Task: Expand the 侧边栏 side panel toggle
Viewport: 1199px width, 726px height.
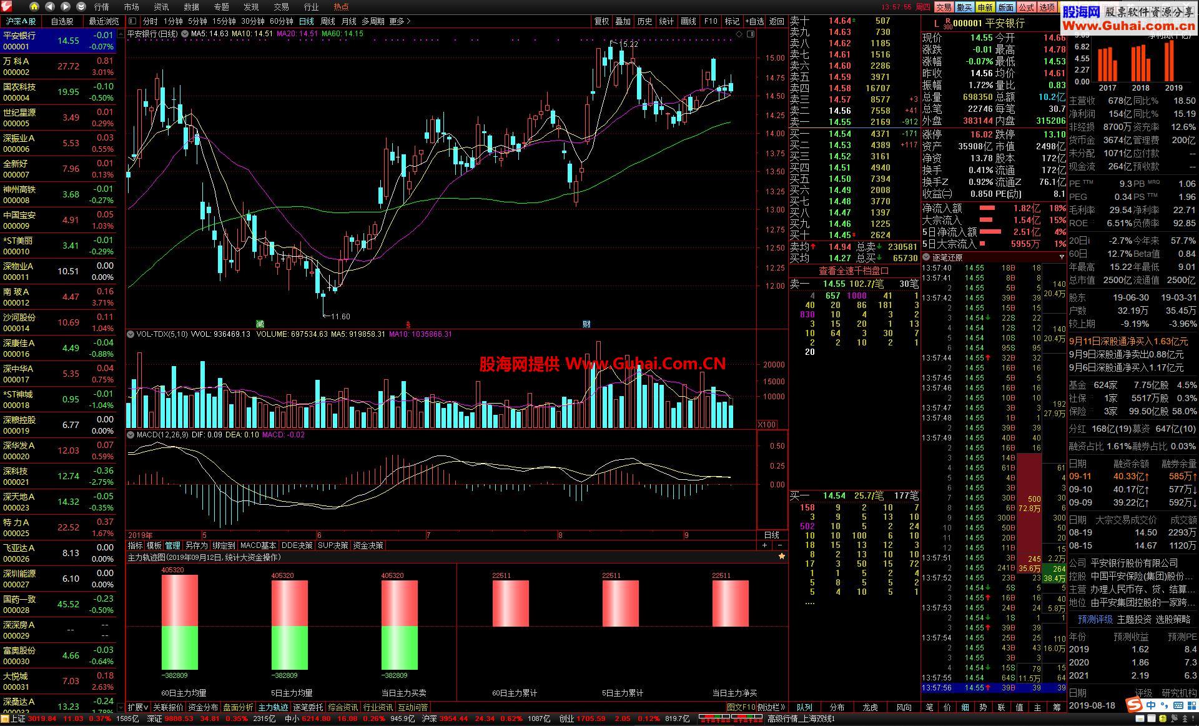Action: [x=771, y=707]
